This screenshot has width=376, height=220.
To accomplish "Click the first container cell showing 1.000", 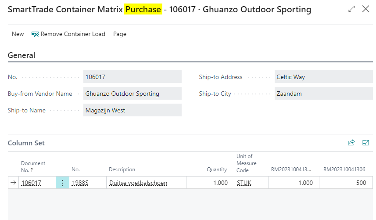I will point(294,183).
